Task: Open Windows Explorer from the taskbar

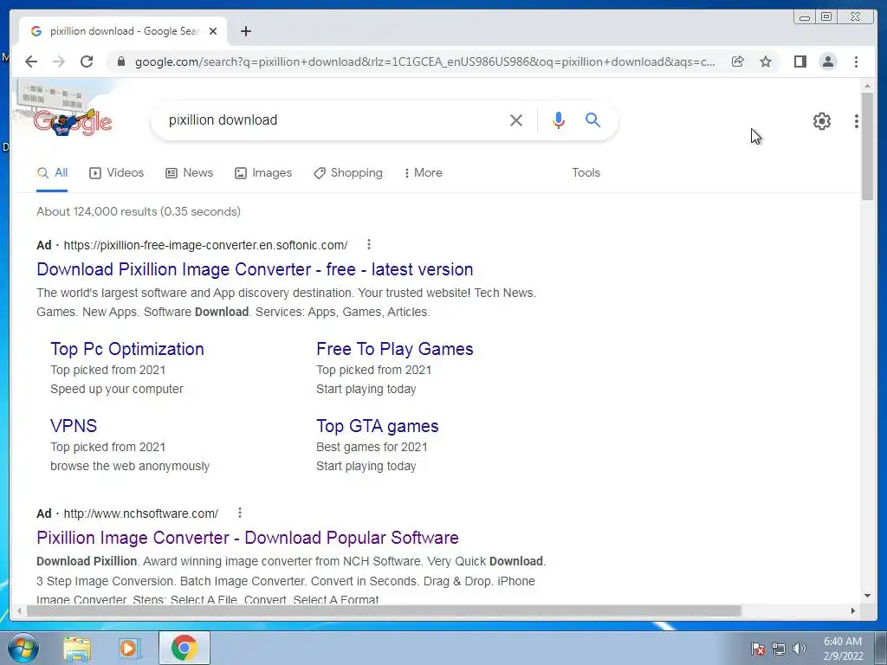Action: pos(77,648)
